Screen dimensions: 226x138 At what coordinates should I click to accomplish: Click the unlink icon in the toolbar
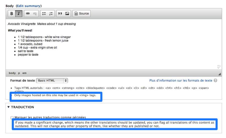coord(35,14)
